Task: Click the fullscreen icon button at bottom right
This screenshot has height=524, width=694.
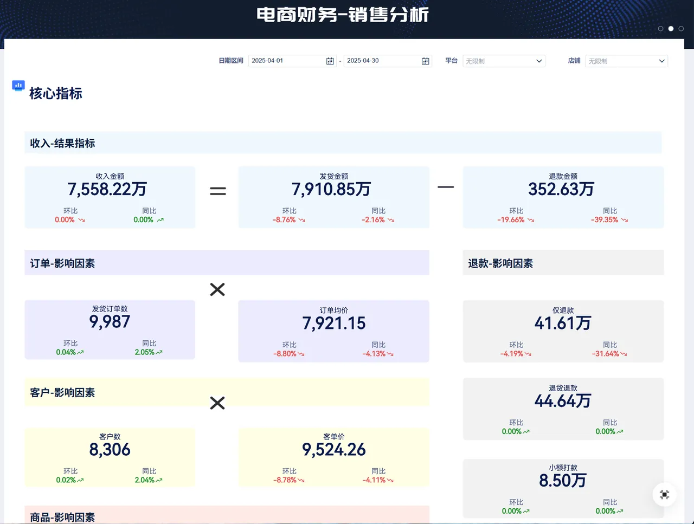Action: point(664,494)
